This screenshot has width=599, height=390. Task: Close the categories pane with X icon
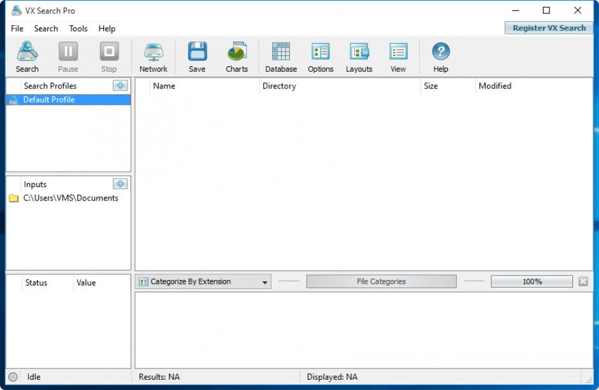pos(583,281)
